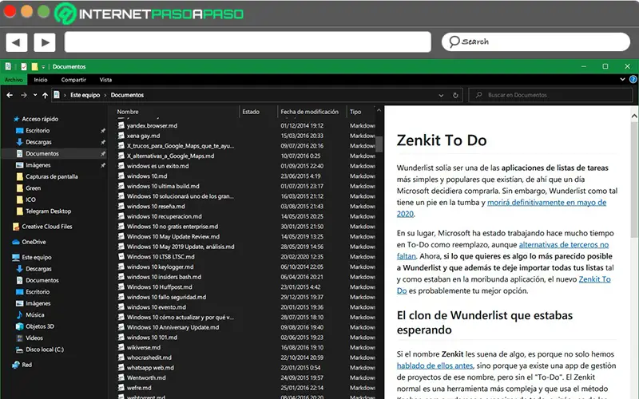The image size is (639, 399).
Task: Click the new folder icon in title bar
Action: (x=34, y=66)
